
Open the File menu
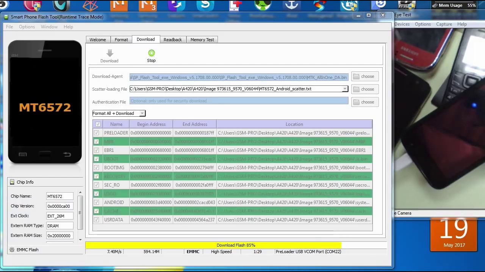(x=9, y=27)
